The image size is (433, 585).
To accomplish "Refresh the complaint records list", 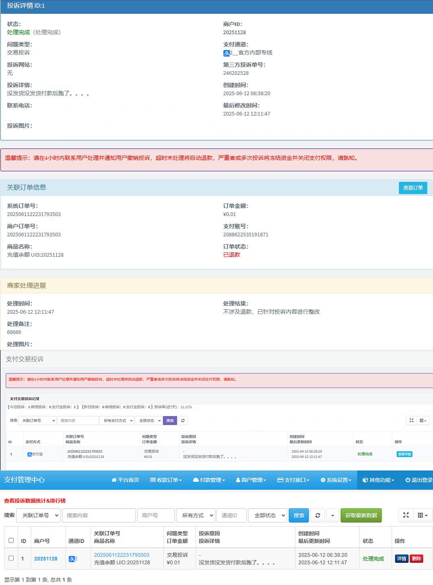I will [183, 421].
